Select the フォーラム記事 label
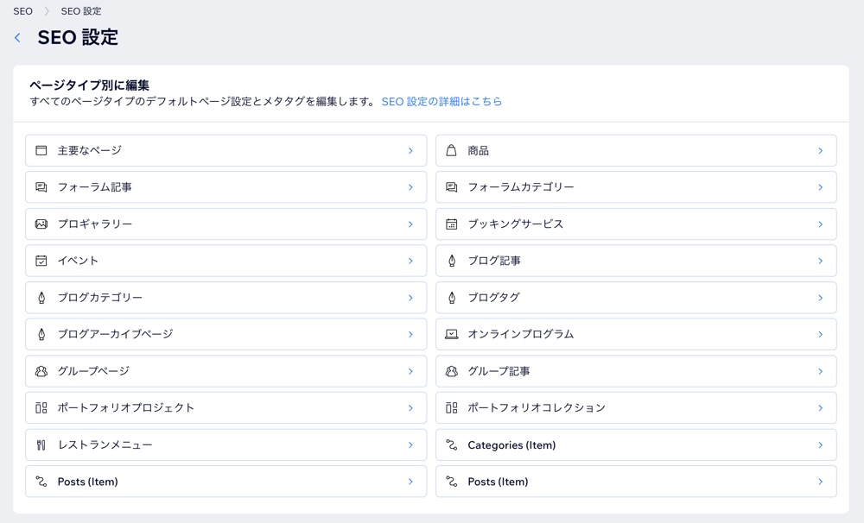Viewport: 864px width, 523px height. 95,187
